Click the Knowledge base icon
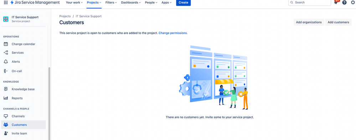 (6, 89)
